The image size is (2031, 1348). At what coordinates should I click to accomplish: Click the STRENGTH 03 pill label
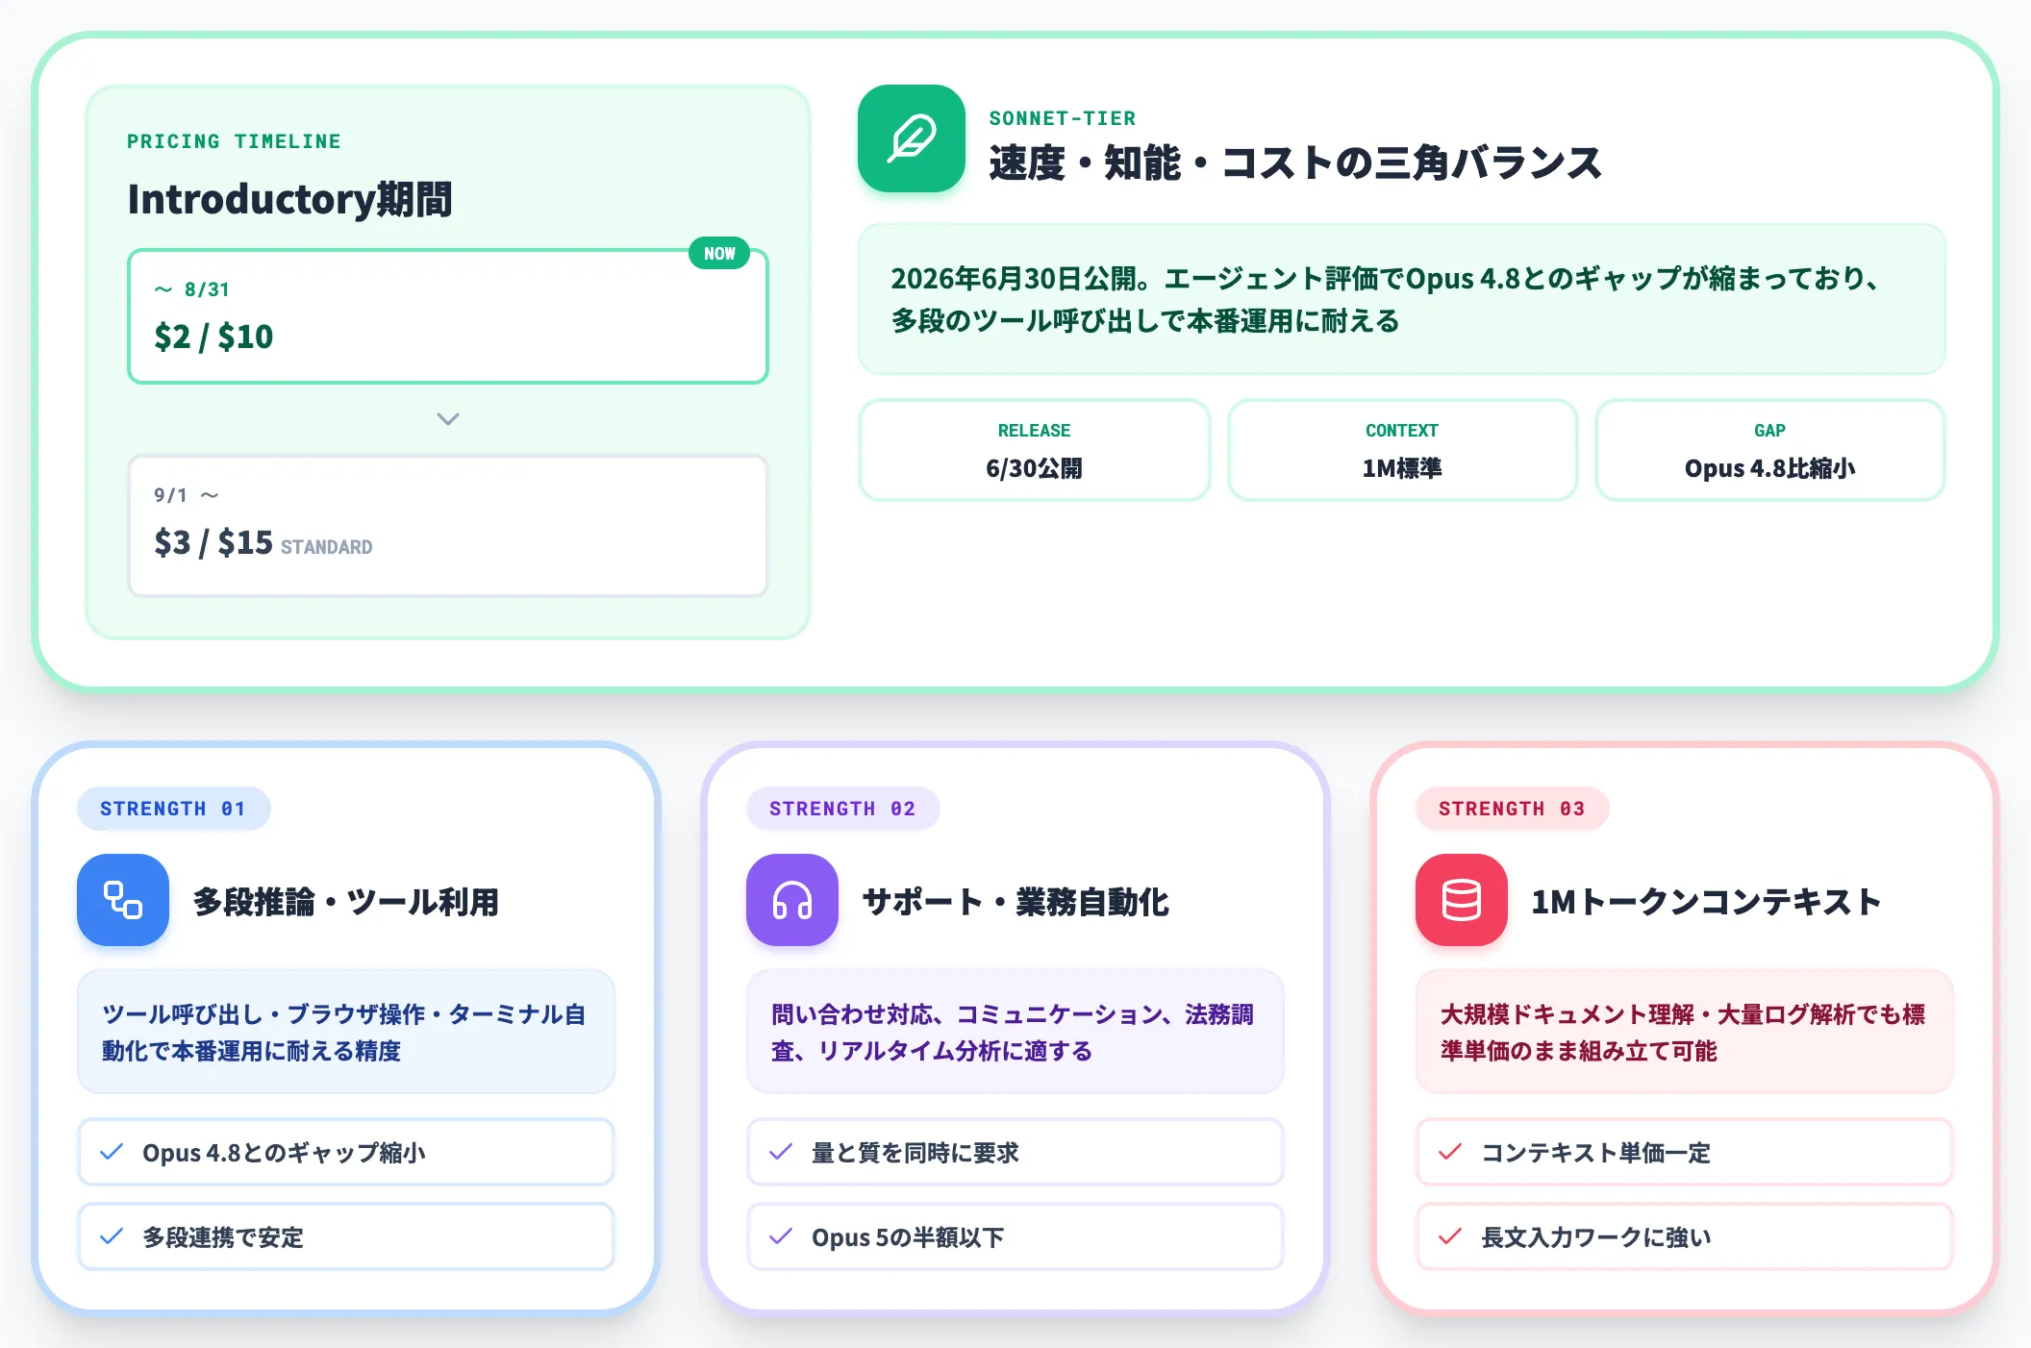pyautogui.click(x=1512, y=809)
